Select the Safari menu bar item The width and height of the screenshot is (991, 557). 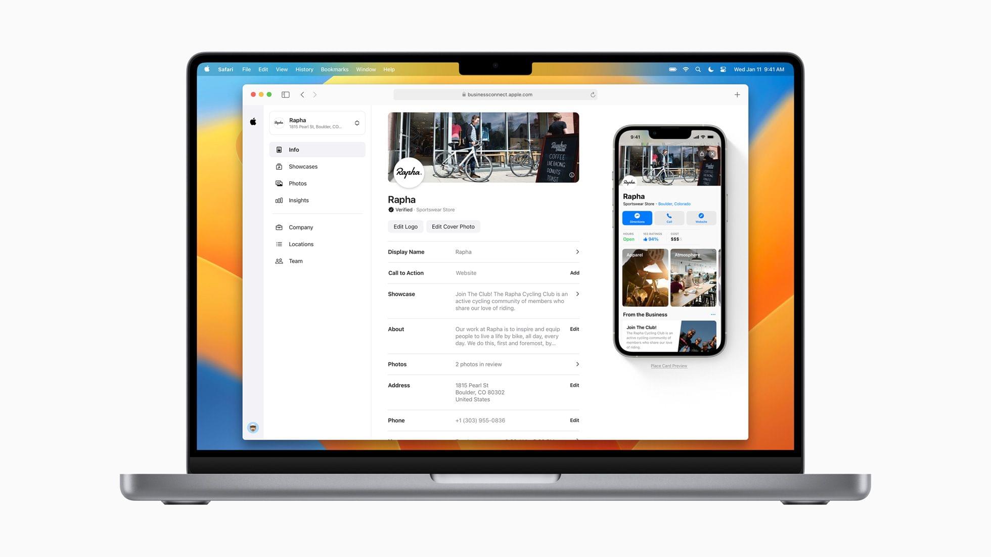(x=226, y=69)
